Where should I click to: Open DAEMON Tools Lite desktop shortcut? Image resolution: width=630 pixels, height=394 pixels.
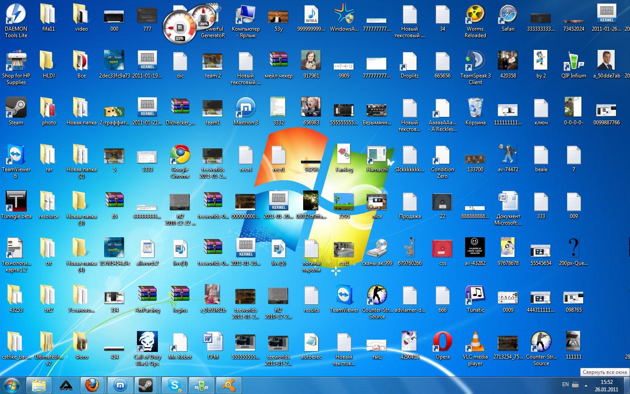coord(16,21)
